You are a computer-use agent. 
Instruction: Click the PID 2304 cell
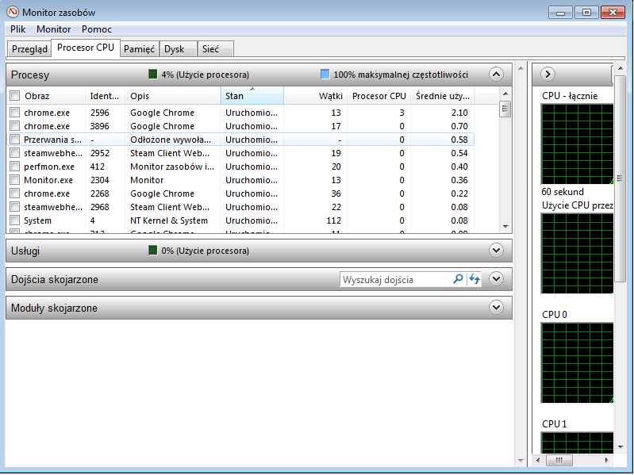(x=99, y=180)
